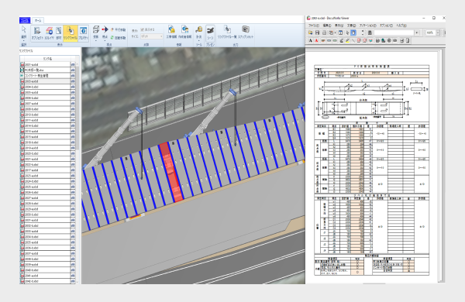Open 作成者情報 author info icon
Screen dimensions: 465x302
184,32
